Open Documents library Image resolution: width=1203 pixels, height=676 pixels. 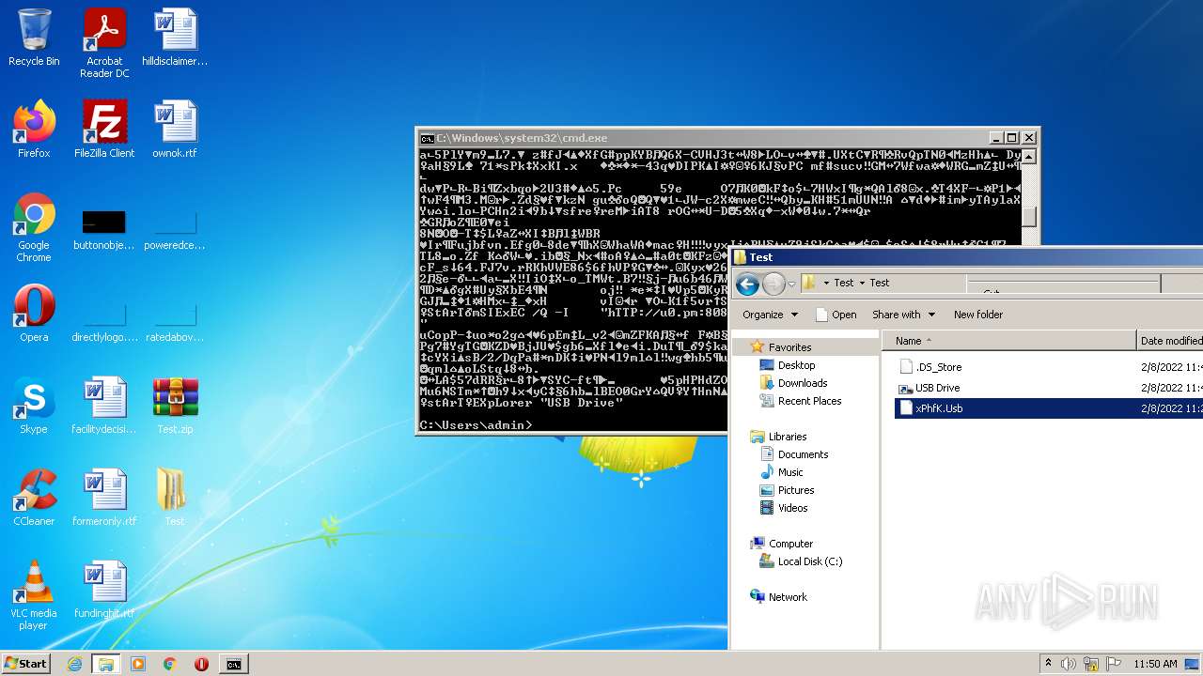coord(803,454)
